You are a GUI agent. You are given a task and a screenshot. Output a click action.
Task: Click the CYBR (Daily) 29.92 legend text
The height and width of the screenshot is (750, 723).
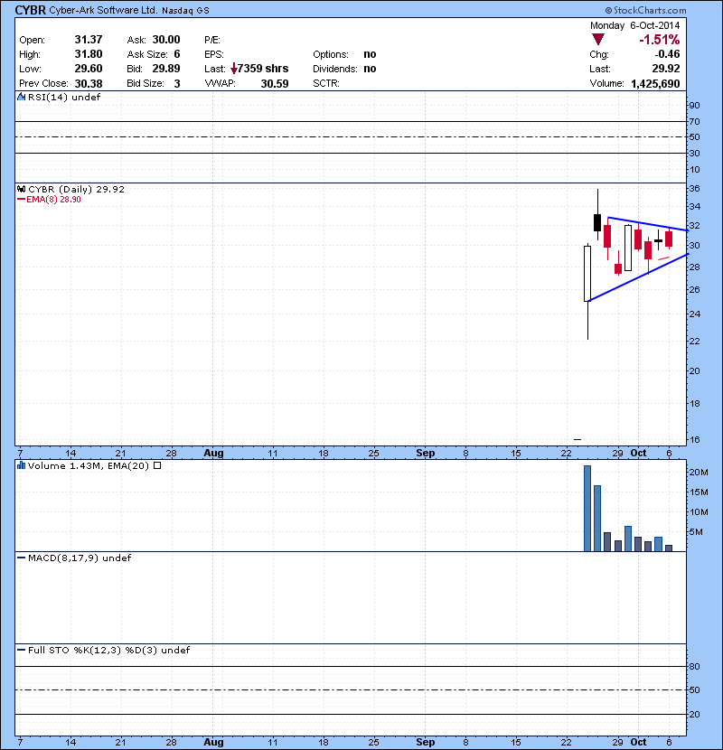[x=76, y=189]
